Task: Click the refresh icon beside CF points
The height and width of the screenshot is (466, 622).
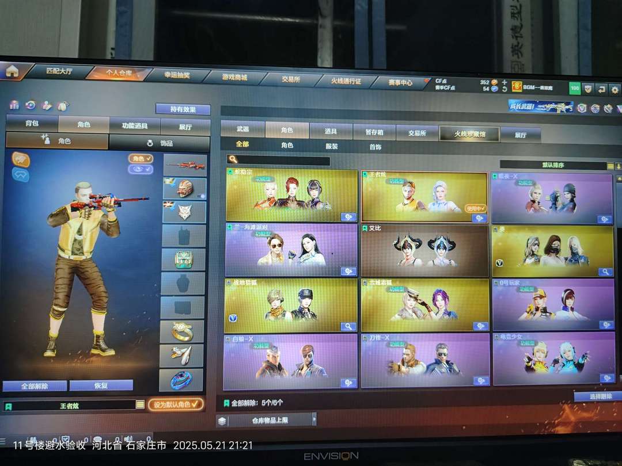Action: 504,89
